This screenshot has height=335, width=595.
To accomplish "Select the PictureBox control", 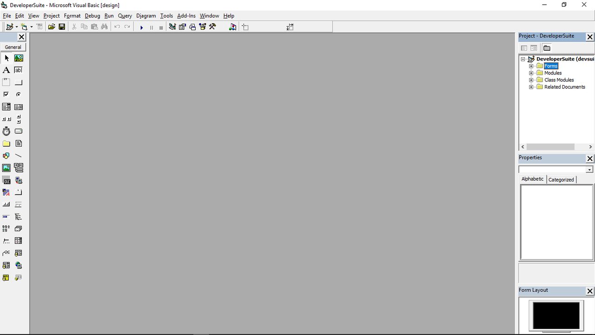I will 19,58.
